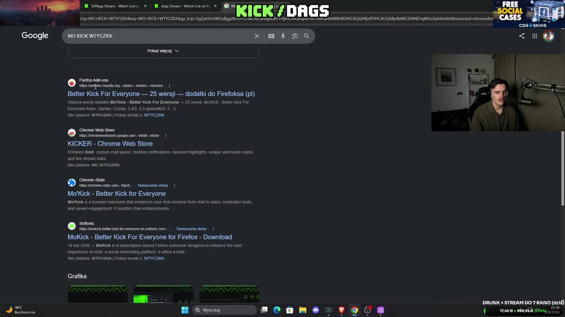Open more options for Firefox Add-ons result
Viewport: 565px width, 317px height.
(x=169, y=86)
